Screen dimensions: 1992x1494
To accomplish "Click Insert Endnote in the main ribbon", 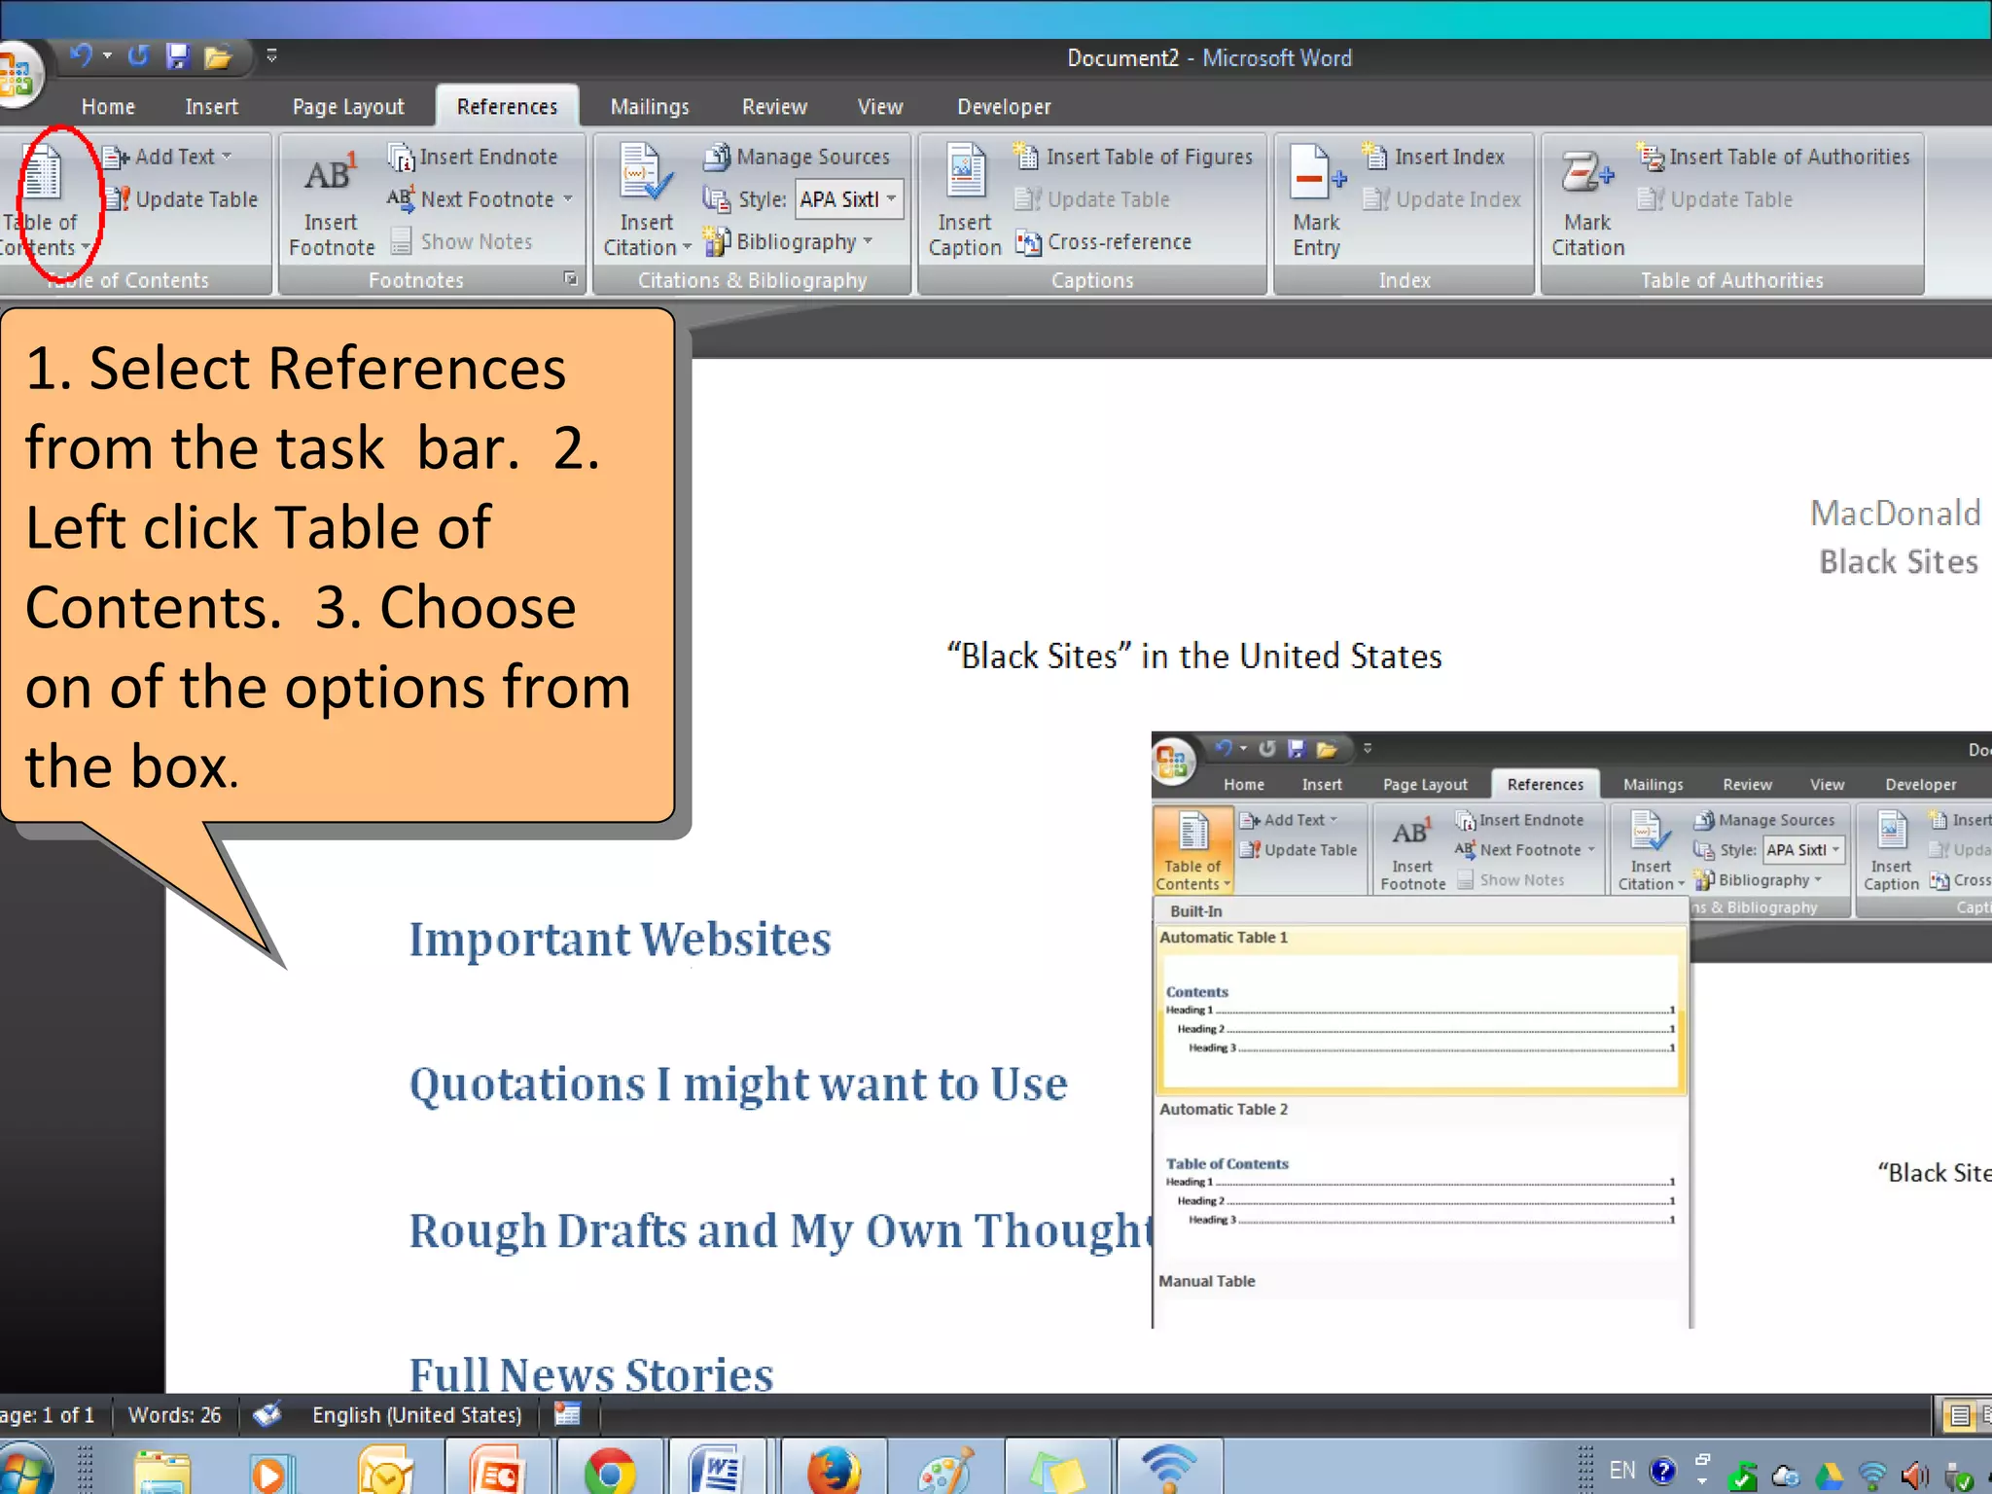I will 474,157.
